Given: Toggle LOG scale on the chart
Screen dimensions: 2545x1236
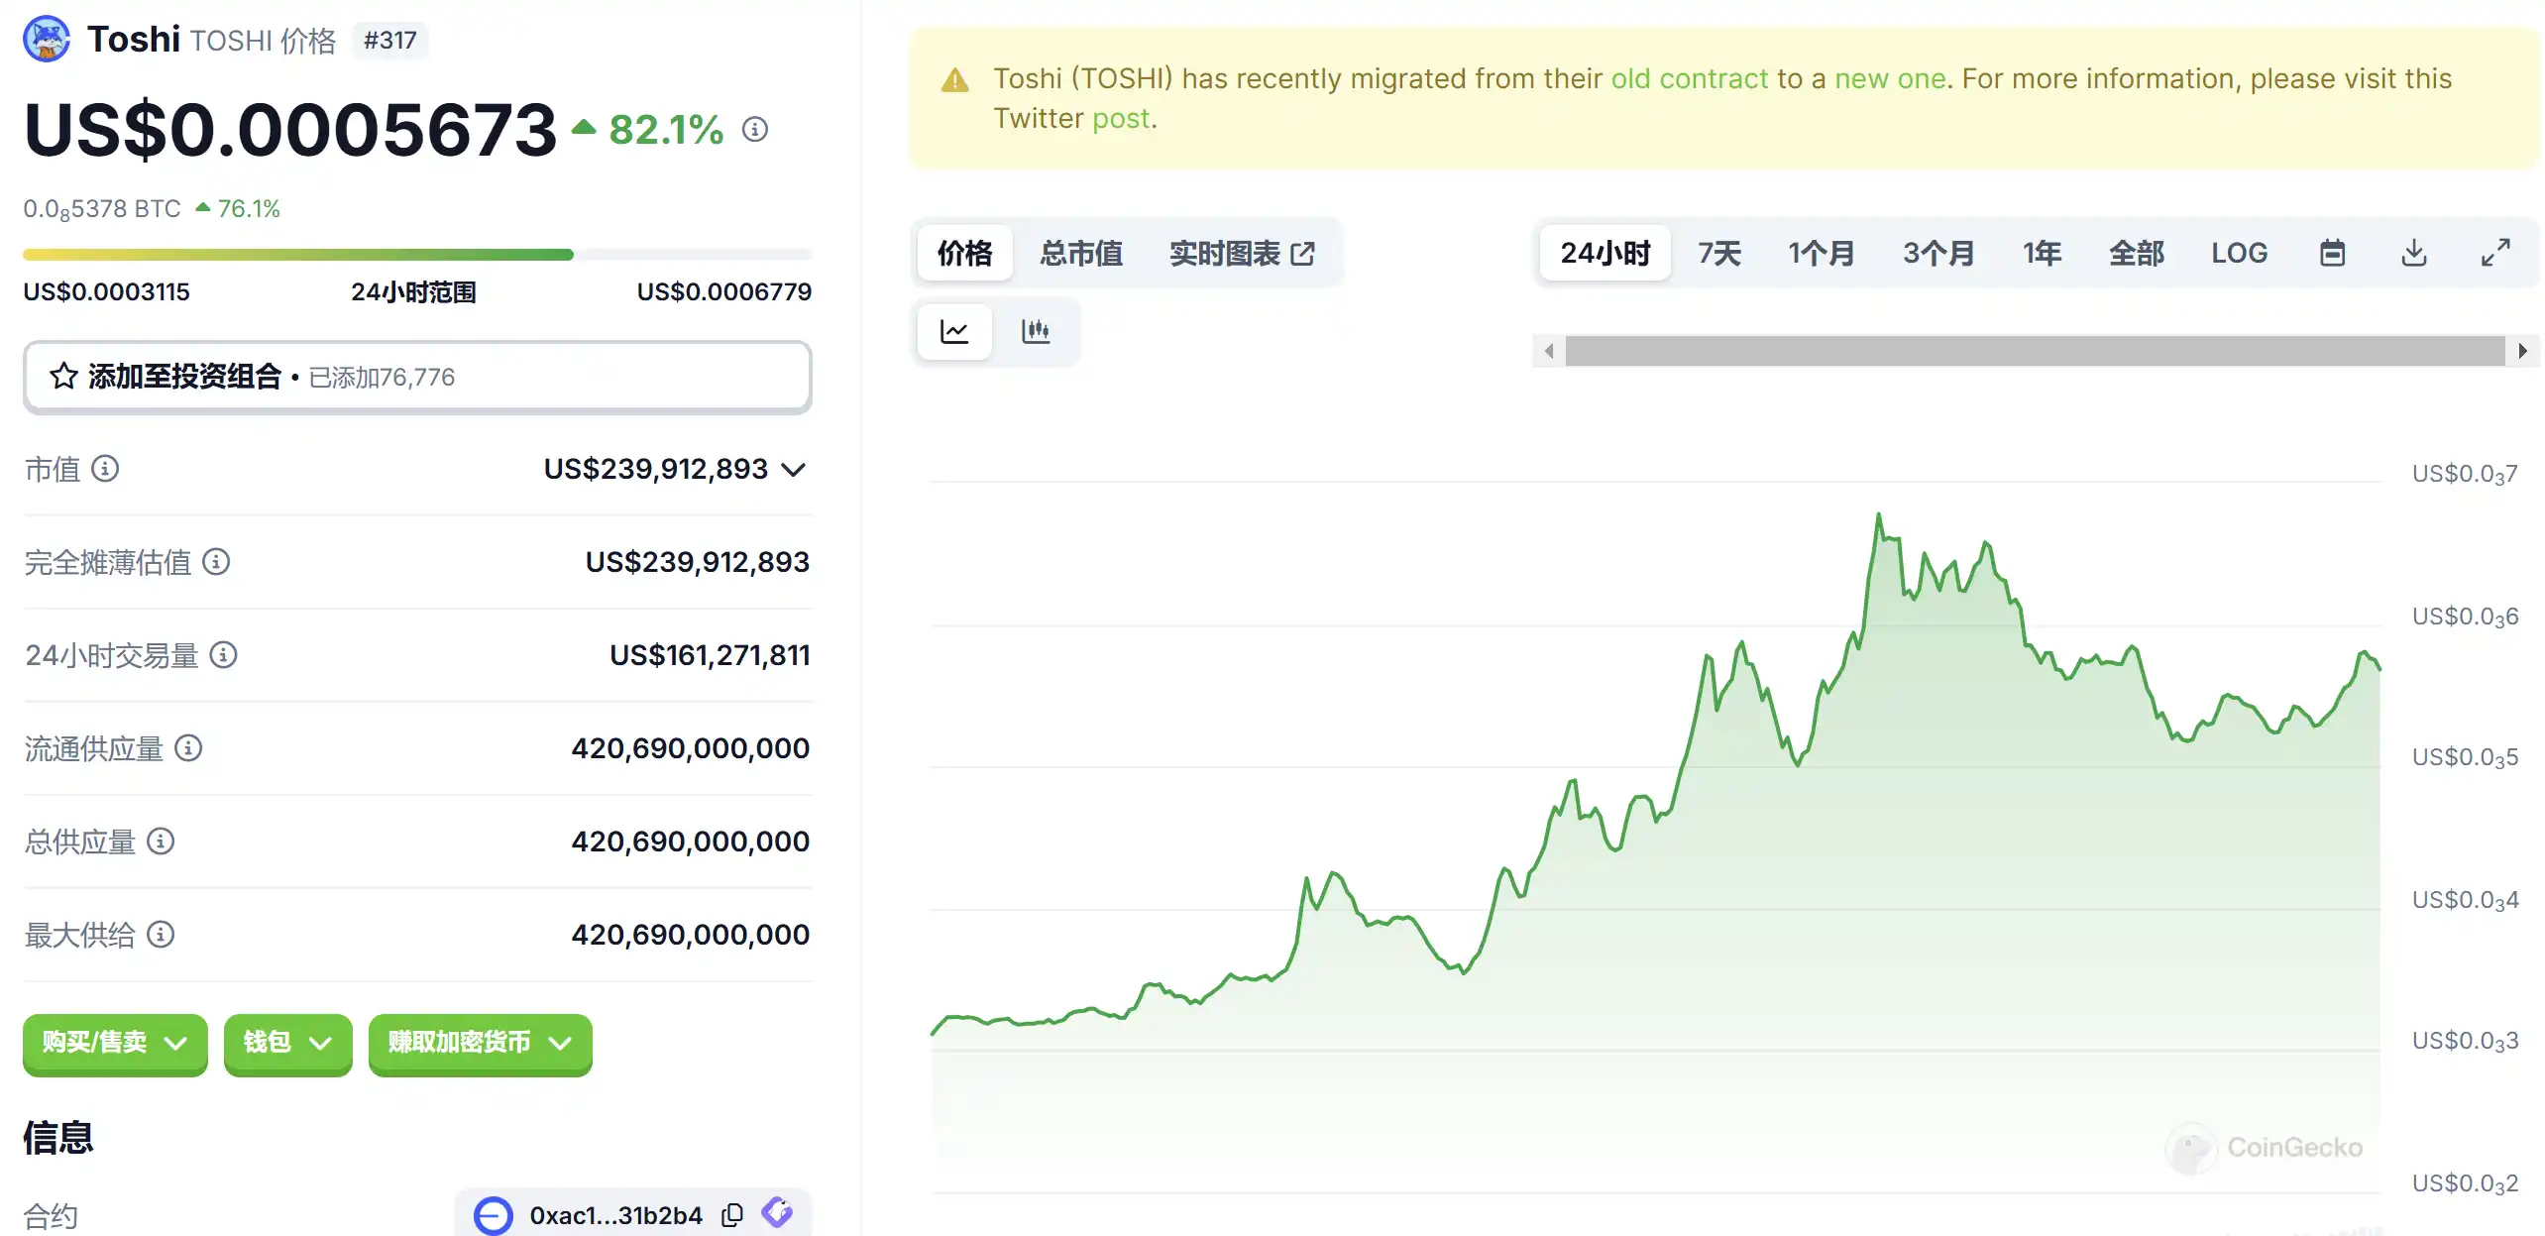Looking at the screenshot, I should pyautogui.click(x=2239, y=253).
